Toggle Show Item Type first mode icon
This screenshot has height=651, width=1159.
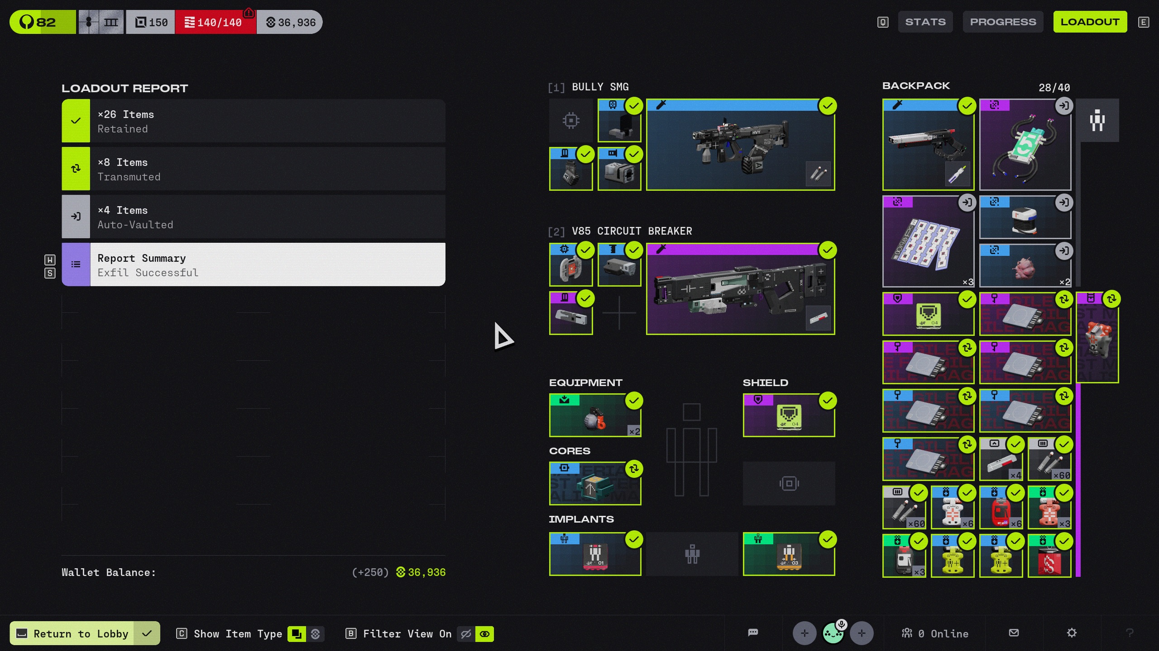pos(297,634)
